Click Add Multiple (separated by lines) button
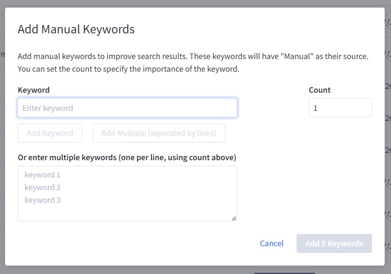Image resolution: width=391 pixels, height=274 pixels. tap(159, 133)
